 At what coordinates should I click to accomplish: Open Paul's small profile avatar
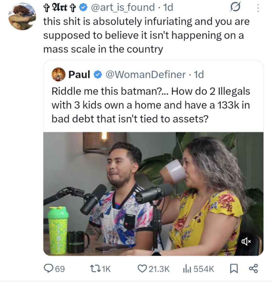[59, 75]
